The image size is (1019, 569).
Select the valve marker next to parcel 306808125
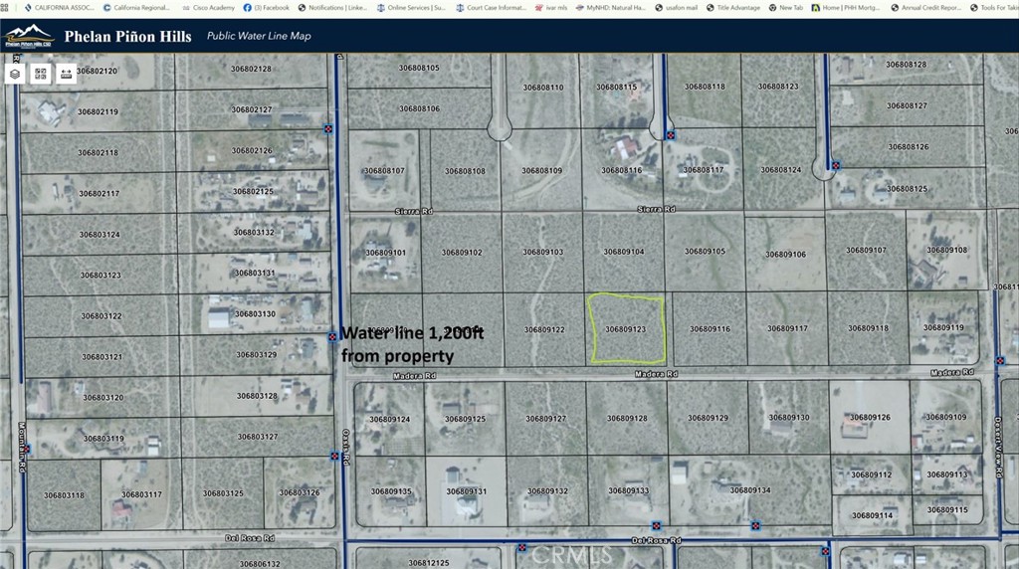point(836,166)
